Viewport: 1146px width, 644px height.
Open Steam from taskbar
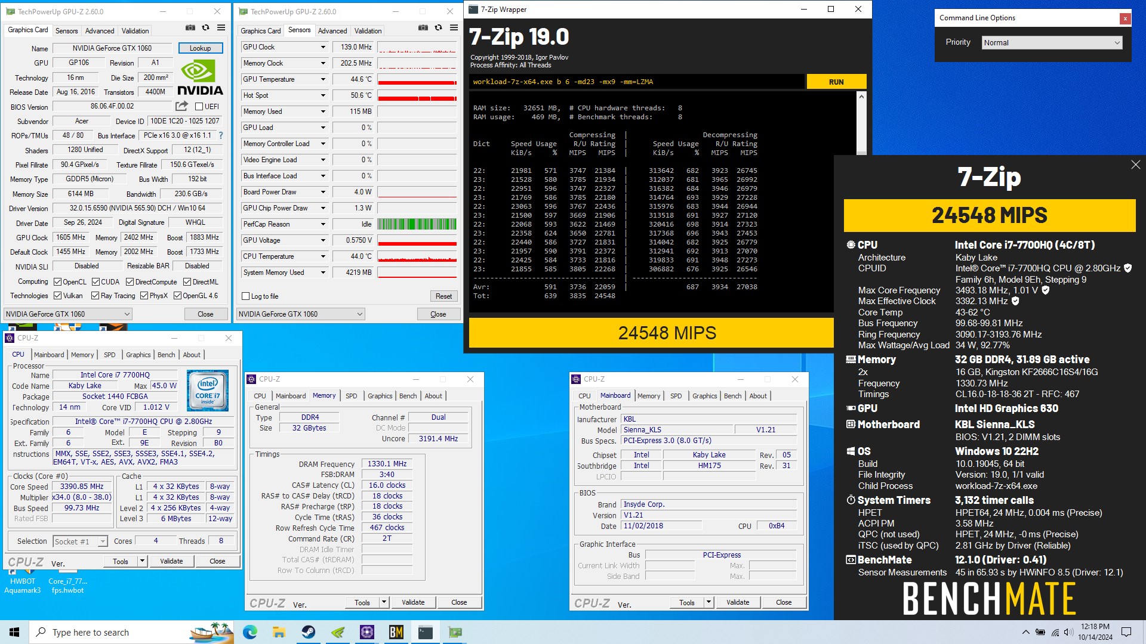pos(308,632)
